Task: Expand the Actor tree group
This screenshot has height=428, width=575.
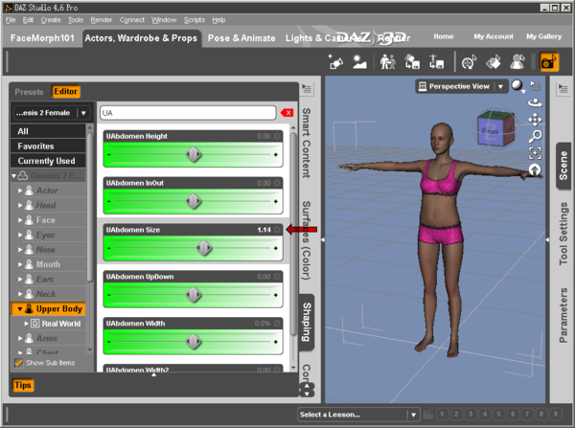Action: click(20, 191)
